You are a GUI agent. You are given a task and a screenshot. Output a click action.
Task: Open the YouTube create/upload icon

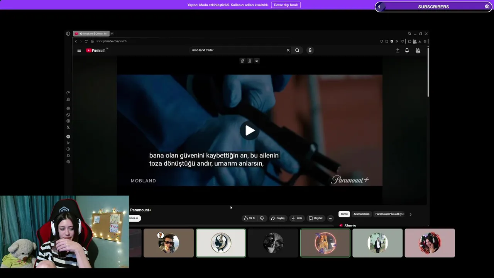tap(398, 50)
